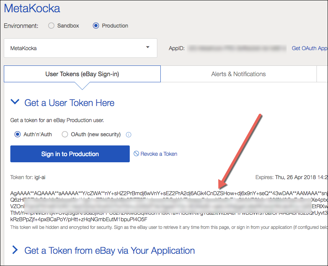Click the Get a User Token Here heading
Viewport: 328px width, 266px height.
point(69,103)
